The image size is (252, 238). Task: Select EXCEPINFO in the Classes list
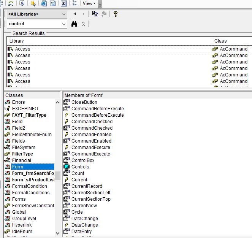pyautogui.click(x=25, y=109)
